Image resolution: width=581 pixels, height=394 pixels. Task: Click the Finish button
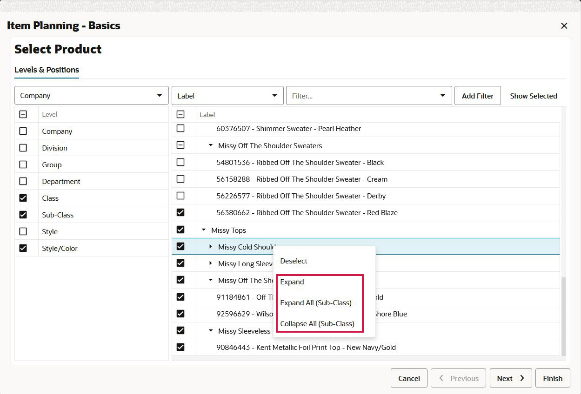553,378
